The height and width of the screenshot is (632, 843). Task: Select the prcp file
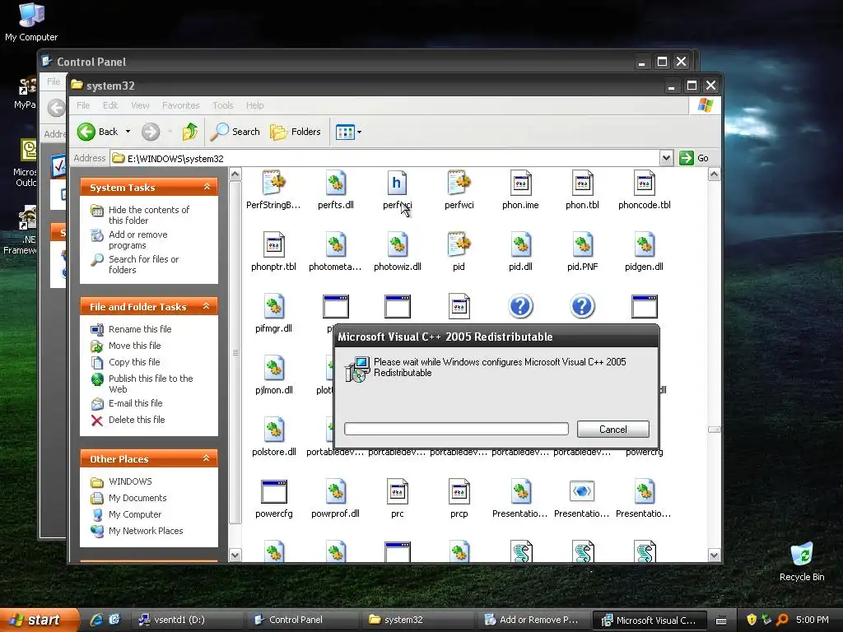click(459, 498)
